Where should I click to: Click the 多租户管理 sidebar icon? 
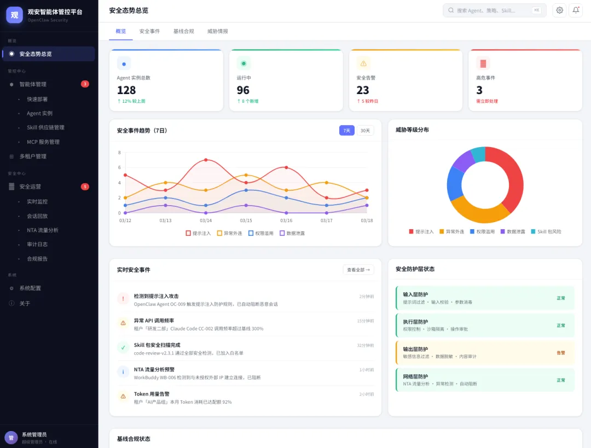[11, 156]
